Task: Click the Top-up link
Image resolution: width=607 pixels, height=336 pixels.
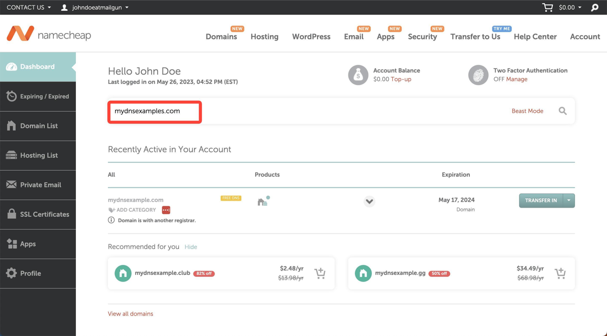Action: (401, 79)
